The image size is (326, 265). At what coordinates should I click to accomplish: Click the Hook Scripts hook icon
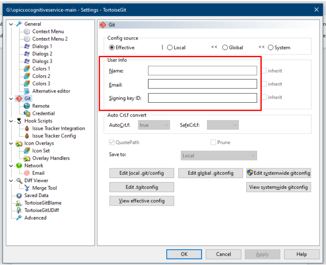point(19,121)
